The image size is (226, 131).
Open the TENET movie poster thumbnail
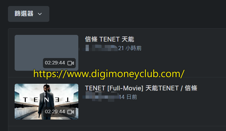[46, 102]
